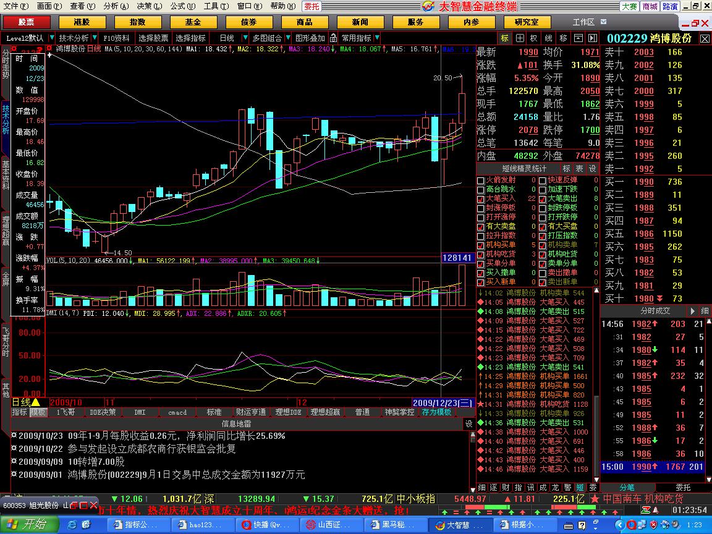Screen dimensions: 712x534
Task: Switch to the 股票 tab
Action: (x=27, y=22)
